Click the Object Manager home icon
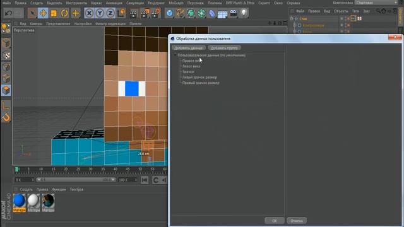 coord(384,11)
